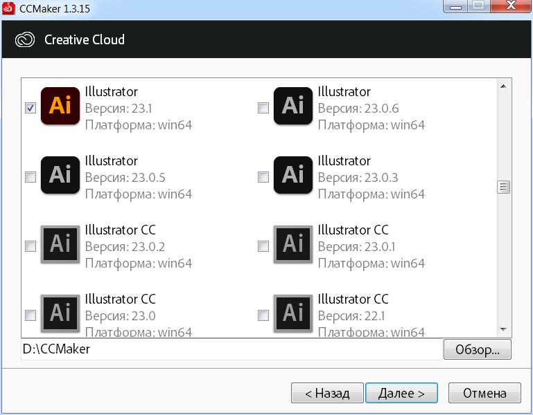The image size is (533, 415).
Task: Click the list scrollbar thumb
Action: pyautogui.click(x=503, y=187)
